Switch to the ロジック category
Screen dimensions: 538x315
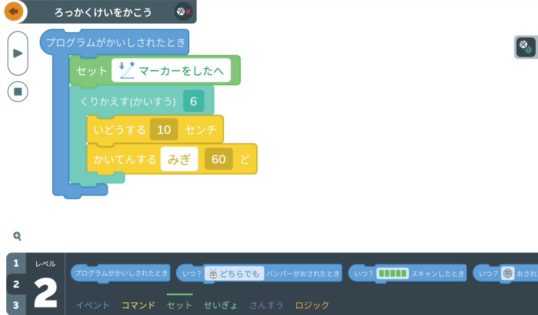coord(312,304)
